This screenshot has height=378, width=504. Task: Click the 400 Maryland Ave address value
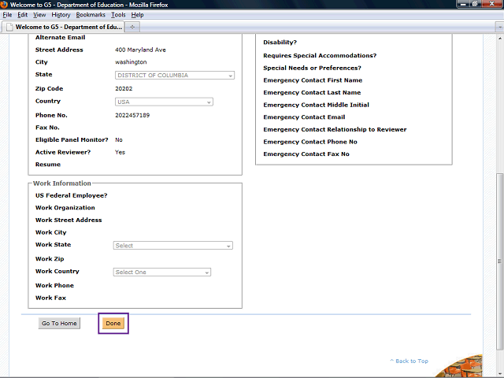pyautogui.click(x=140, y=50)
